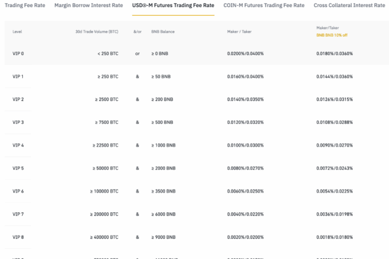Switch to Cross Collateral Interest Rate tab
389x259 pixels.
(350, 5)
